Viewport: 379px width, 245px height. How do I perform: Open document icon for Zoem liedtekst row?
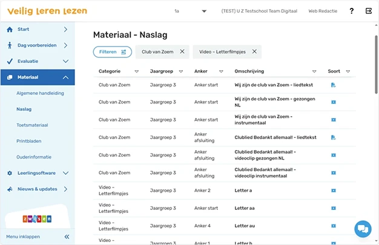tap(334, 85)
